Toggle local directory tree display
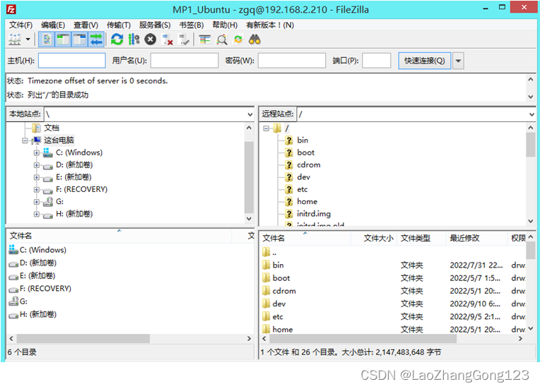This screenshot has height=389, width=540. pyautogui.click(x=63, y=40)
